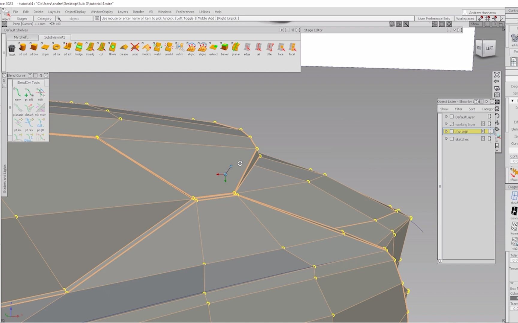Expand the working layer entry
This screenshot has height=323, width=518.
446,124
